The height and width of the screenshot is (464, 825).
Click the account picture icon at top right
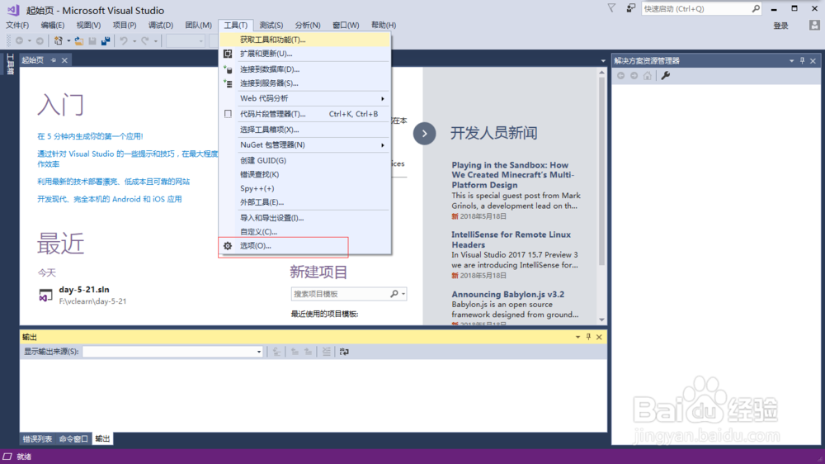pyautogui.click(x=814, y=26)
